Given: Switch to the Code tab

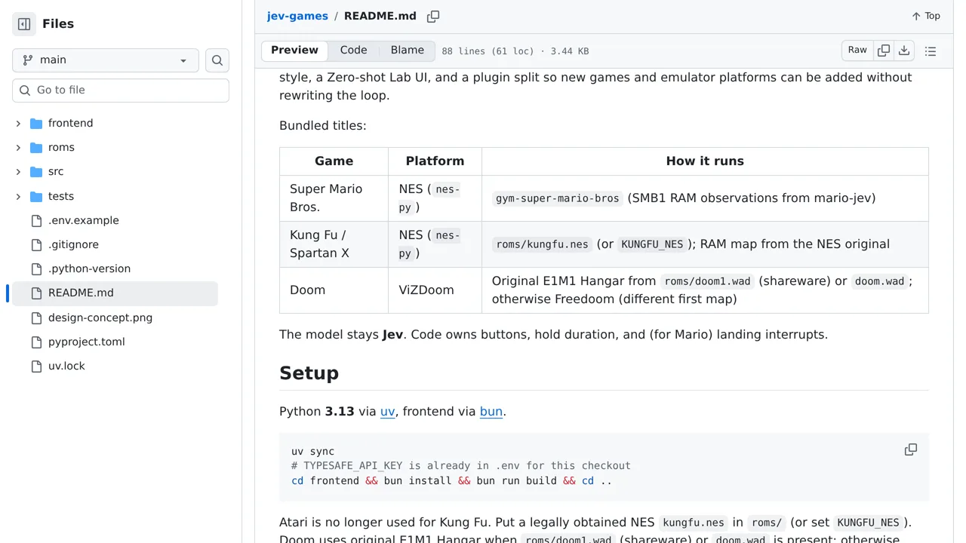Looking at the screenshot, I should (x=353, y=51).
